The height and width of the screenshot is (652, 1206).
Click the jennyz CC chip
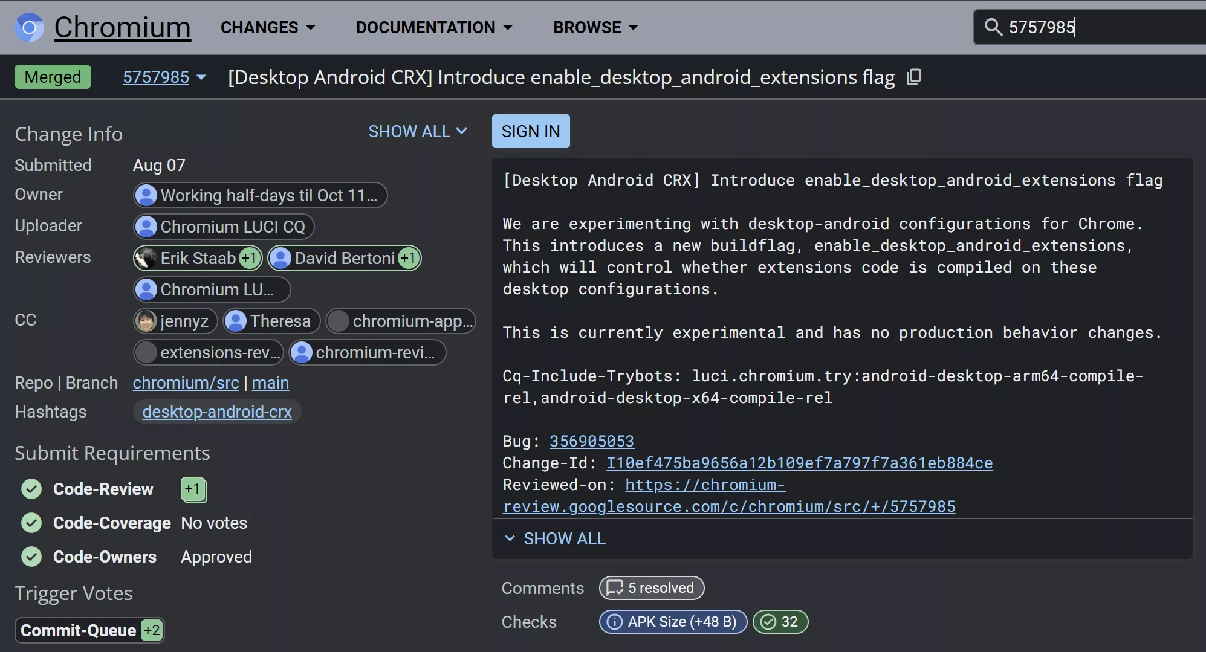pos(175,321)
